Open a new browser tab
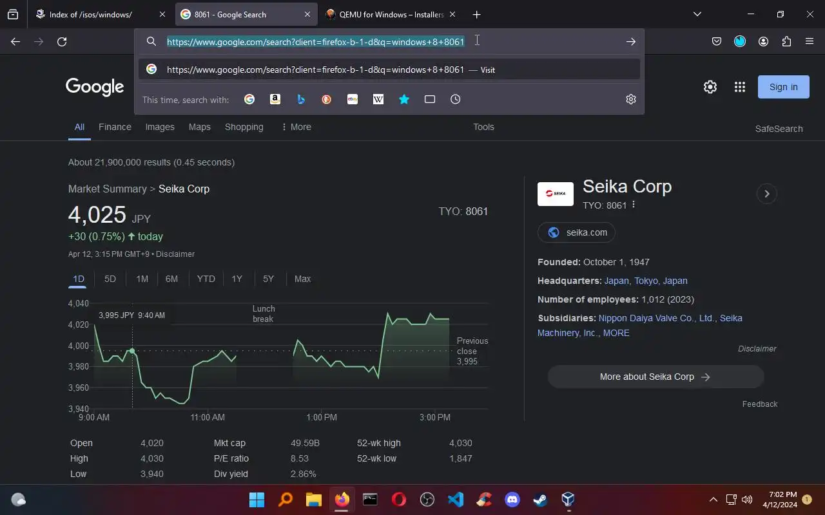Screen dimensions: 825x515 [476, 14]
